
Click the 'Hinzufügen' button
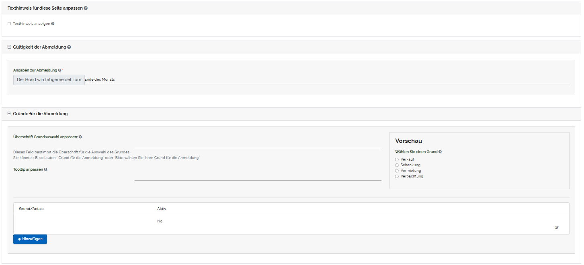pos(30,239)
